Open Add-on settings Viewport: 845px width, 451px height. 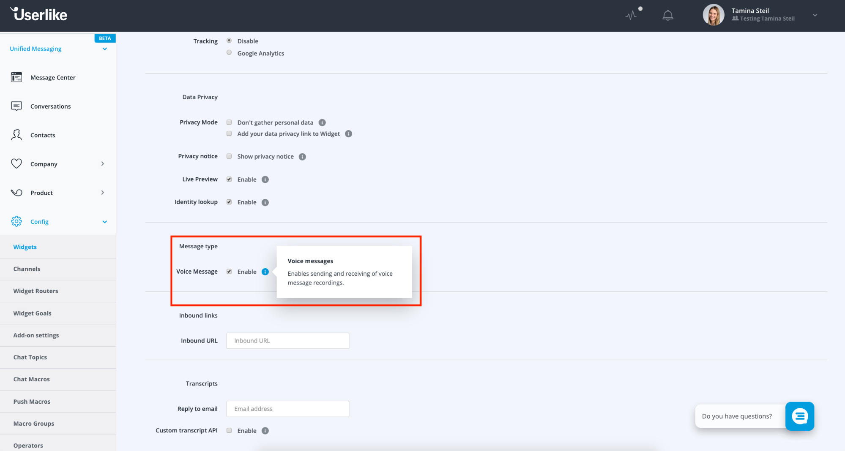(58, 335)
